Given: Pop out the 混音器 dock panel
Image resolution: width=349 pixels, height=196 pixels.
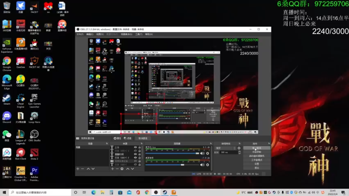Looking at the screenshot, I should click(x=211, y=144).
